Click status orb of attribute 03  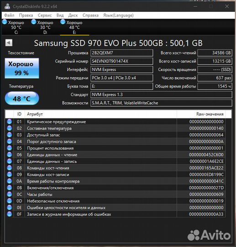10,135
